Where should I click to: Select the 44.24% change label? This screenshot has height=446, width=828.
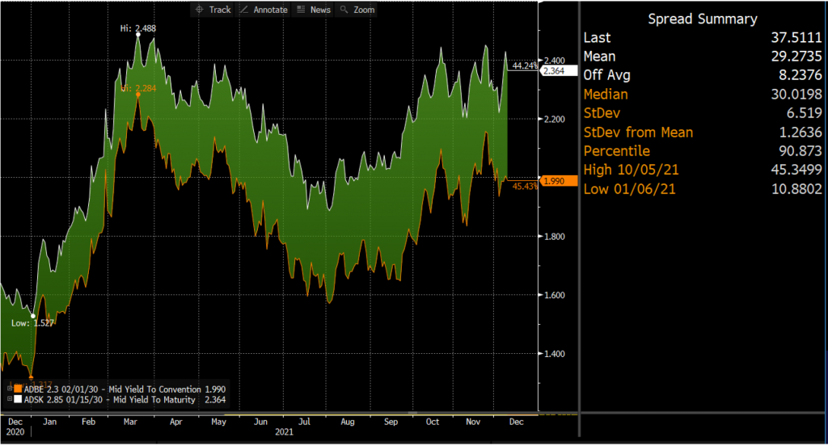pos(525,65)
